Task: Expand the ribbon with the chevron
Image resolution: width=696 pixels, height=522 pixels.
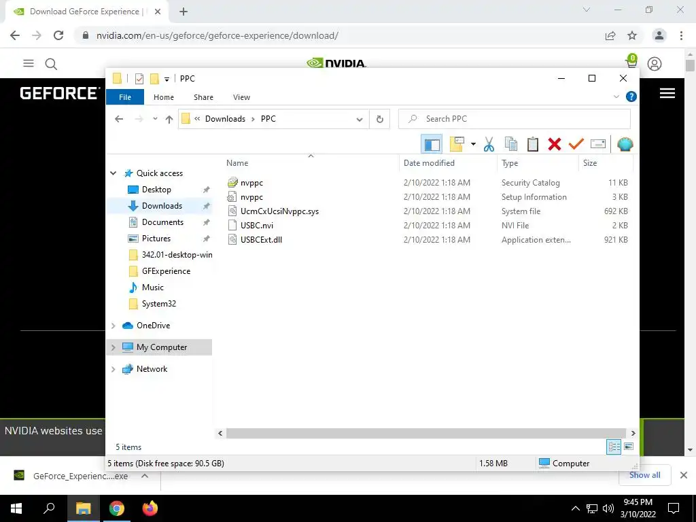Action: pos(616,97)
